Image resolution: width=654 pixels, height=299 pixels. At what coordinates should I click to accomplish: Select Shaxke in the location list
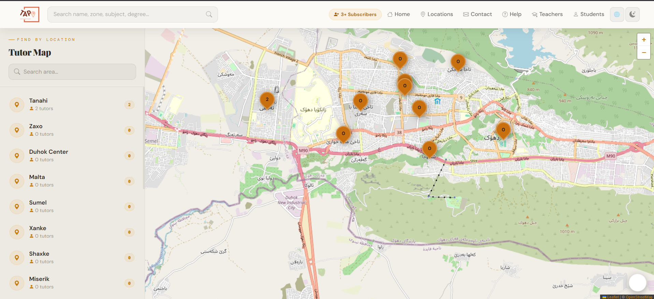(x=72, y=258)
